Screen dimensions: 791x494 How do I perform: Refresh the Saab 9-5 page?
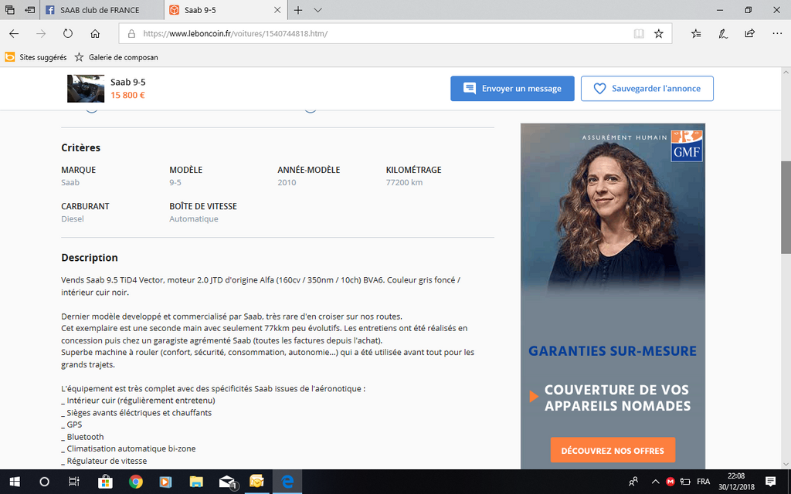(x=68, y=34)
